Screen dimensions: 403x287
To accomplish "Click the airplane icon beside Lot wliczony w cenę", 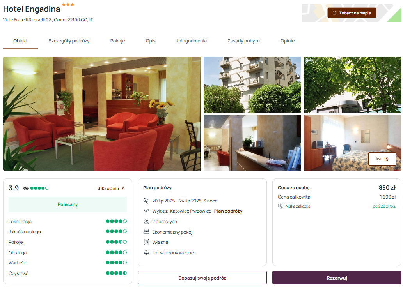I will pyautogui.click(x=146, y=253).
